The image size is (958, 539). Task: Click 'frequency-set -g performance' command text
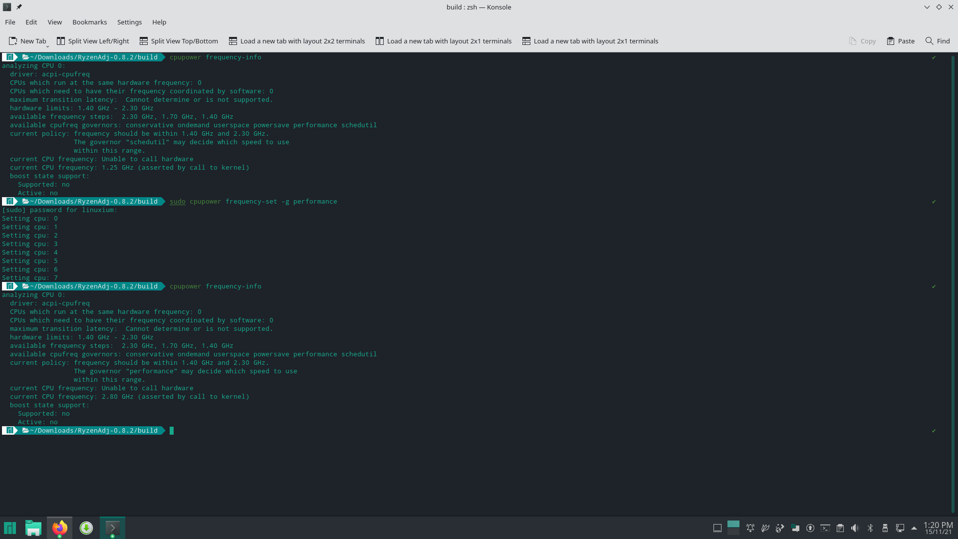pos(281,201)
